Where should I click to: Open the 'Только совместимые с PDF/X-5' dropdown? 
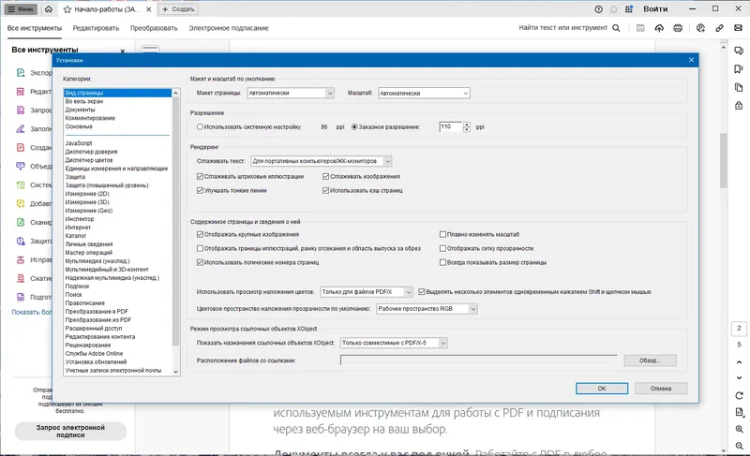[x=394, y=343]
